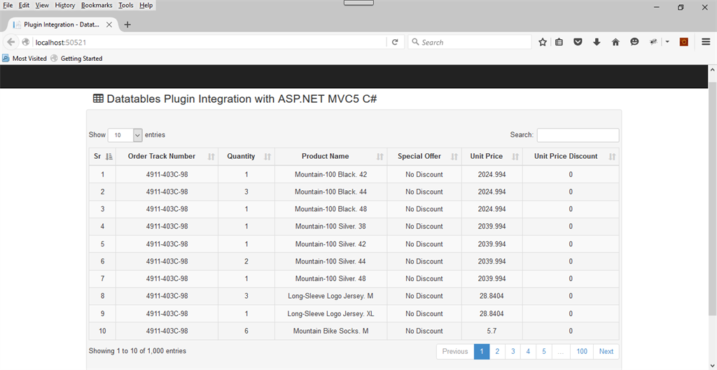
Task: Click the Datatables Plugin Integration heading
Action: point(242,99)
